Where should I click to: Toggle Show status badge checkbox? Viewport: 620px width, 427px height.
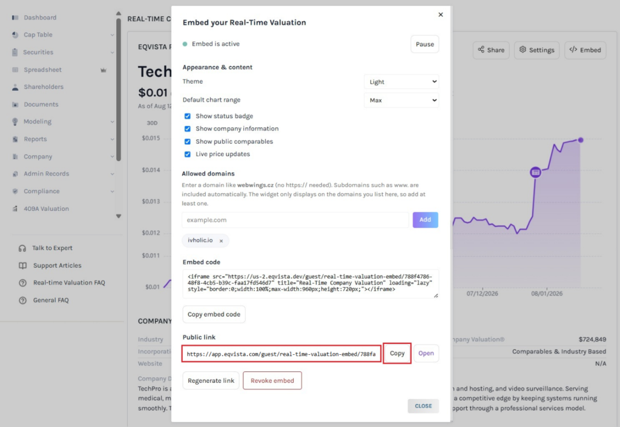coord(188,116)
